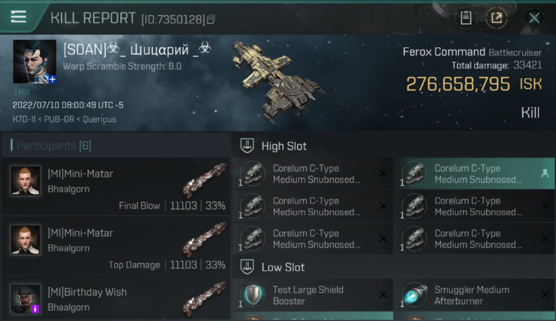Click the person icon on highlighted Corelum module
The image size is (556, 321).
pyautogui.click(x=545, y=173)
